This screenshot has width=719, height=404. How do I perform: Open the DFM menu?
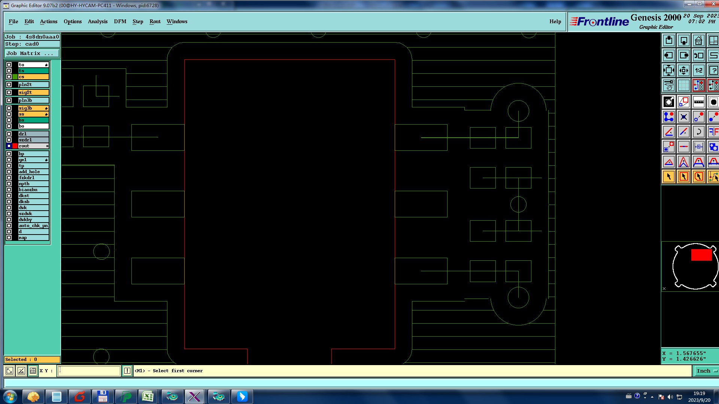pyautogui.click(x=120, y=21)
